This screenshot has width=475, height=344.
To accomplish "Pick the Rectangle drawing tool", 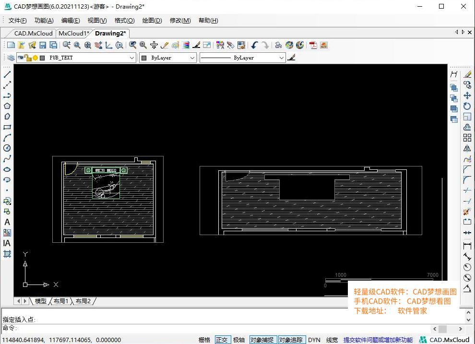I will (7, 127).
